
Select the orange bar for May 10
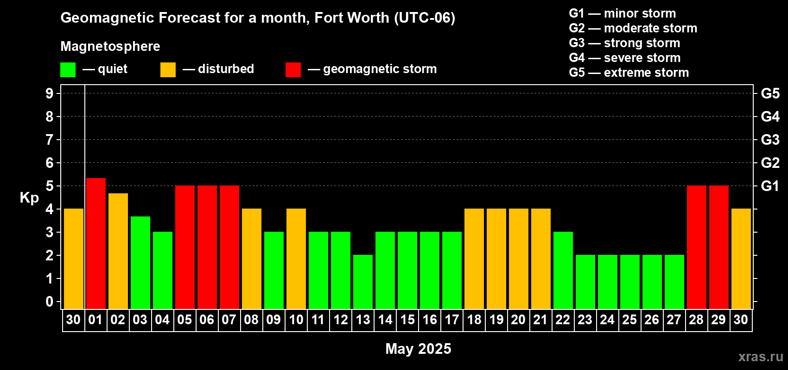tap(296, 259)
